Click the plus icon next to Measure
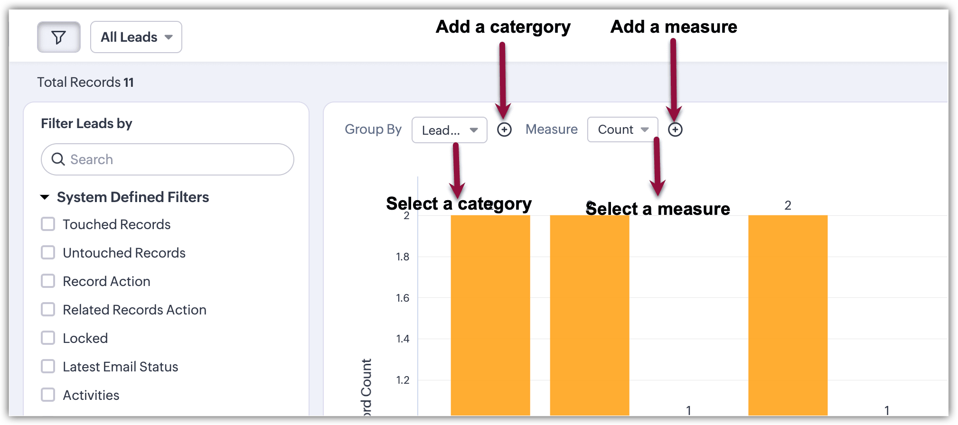 coord(675,129)
